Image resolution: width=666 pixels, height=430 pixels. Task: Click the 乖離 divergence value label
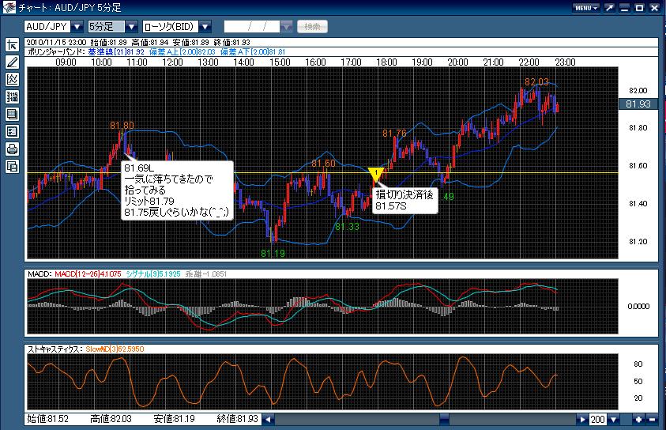[x=206, y=274]
